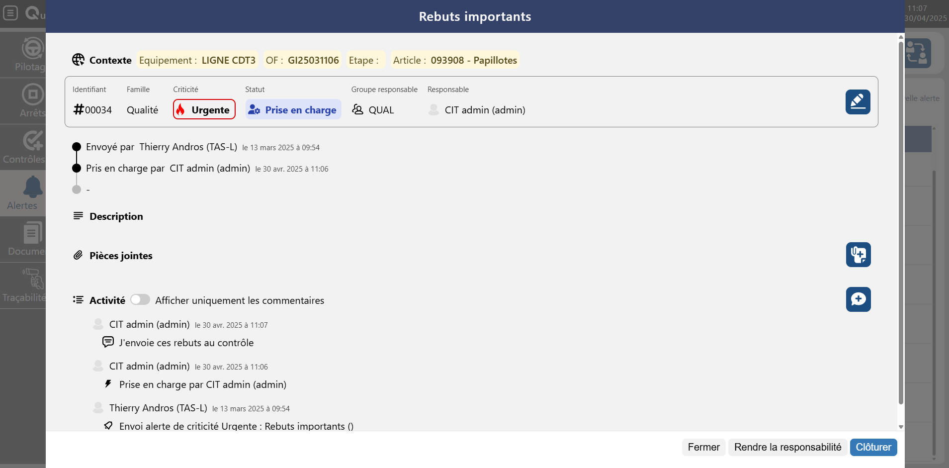This screenshot has width=949, height=468.
Task: Click the Article 093908 Papillotes tag
Action: (x=455, y=60)
